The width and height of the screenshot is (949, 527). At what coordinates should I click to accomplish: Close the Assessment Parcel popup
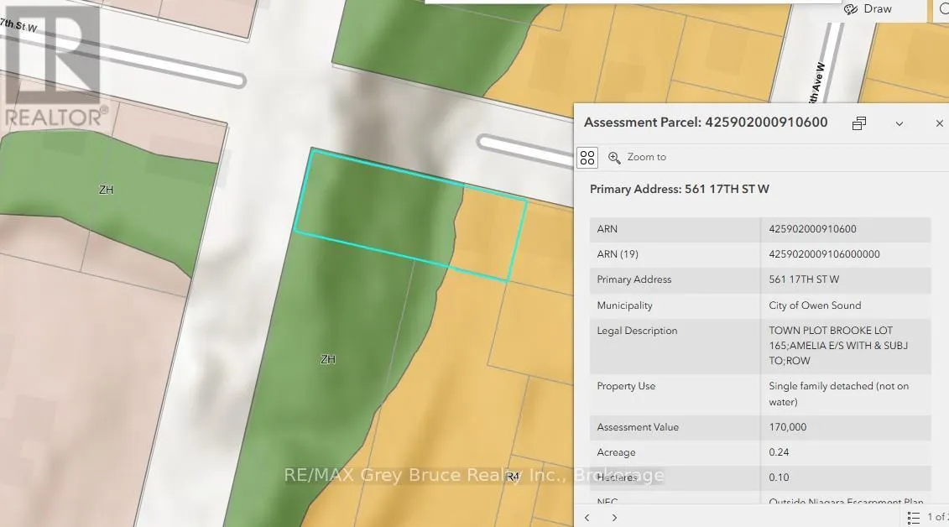click(939, 123)
